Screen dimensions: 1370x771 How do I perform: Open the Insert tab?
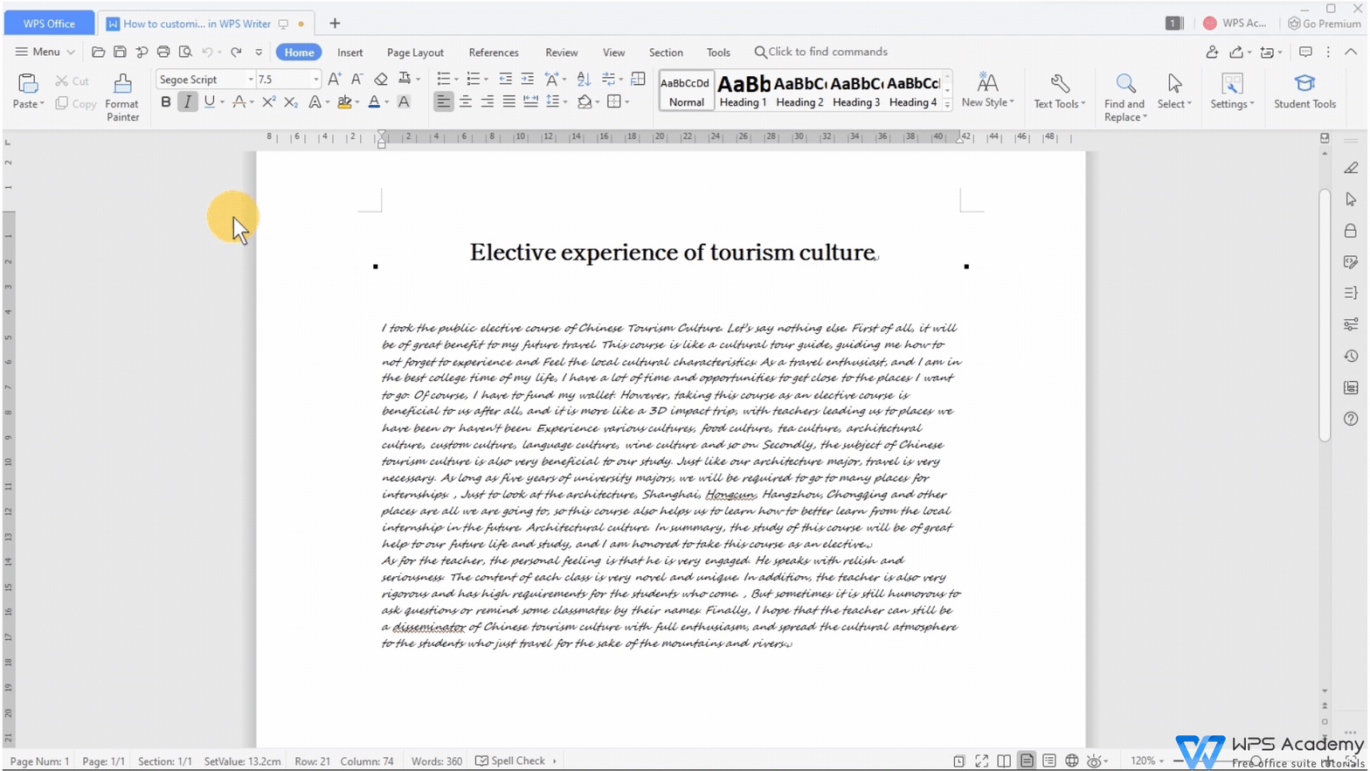[x=349, y=52]
